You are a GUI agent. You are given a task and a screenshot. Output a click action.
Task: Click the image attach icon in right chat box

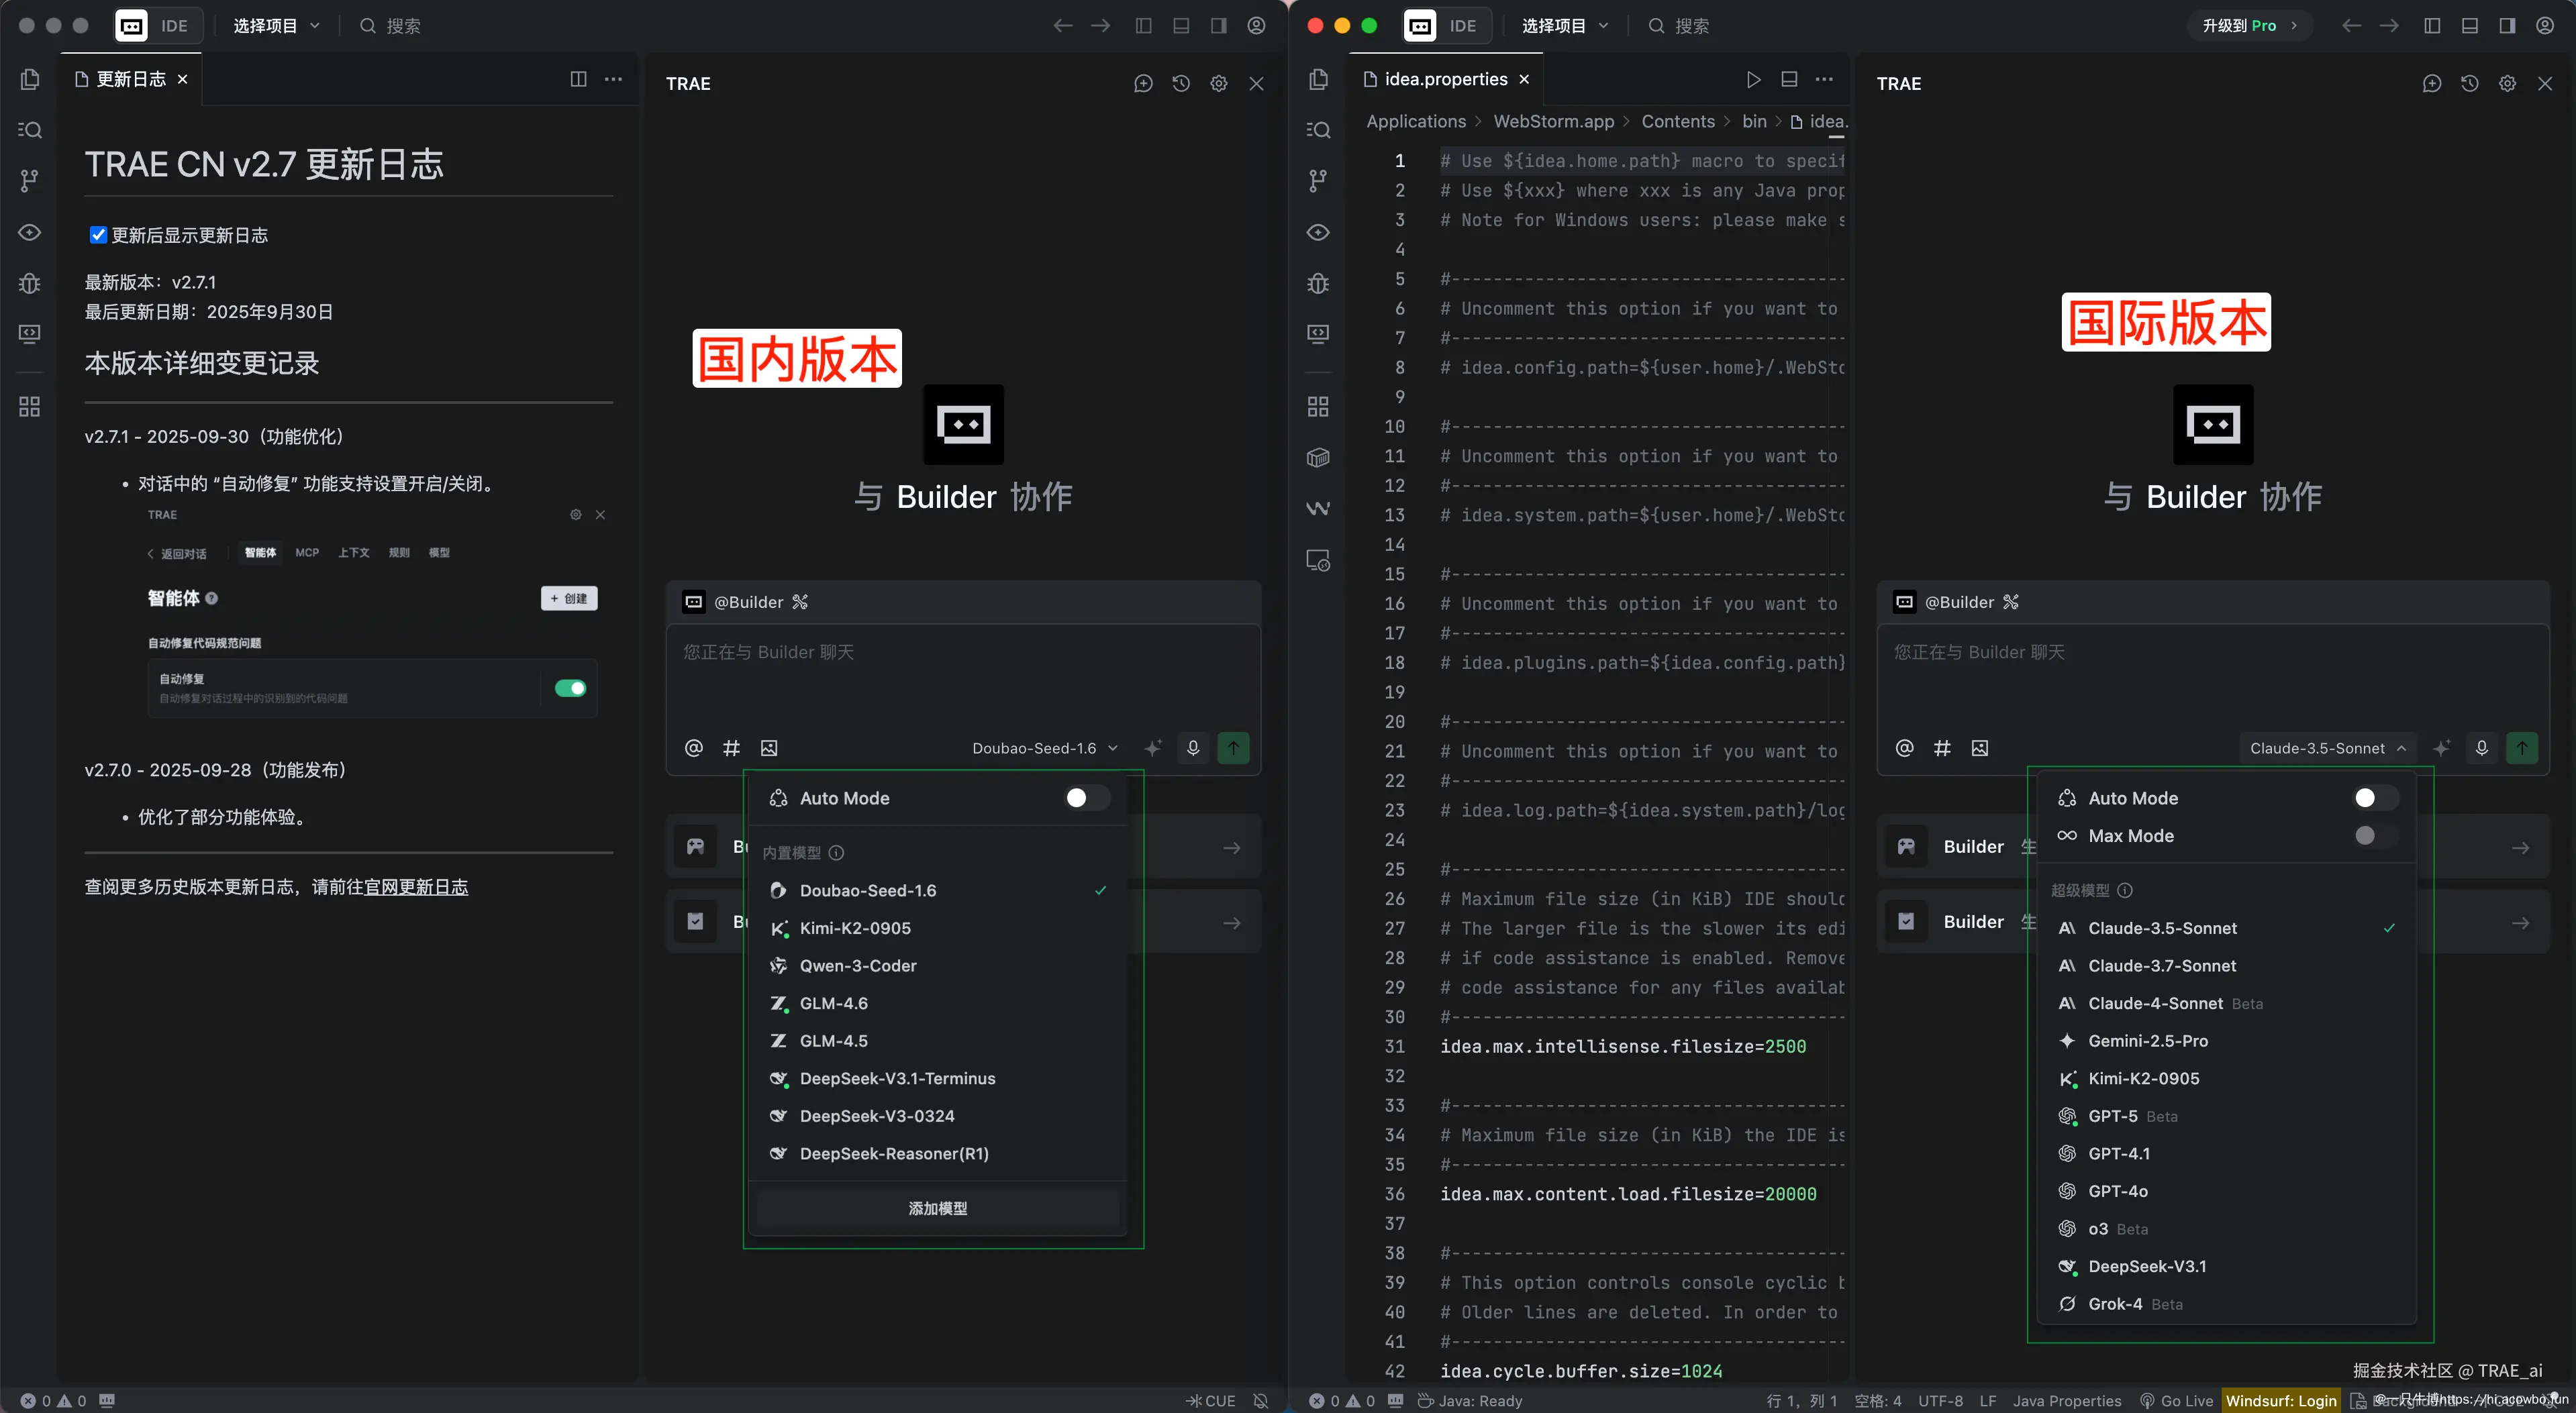(1979, 747)
